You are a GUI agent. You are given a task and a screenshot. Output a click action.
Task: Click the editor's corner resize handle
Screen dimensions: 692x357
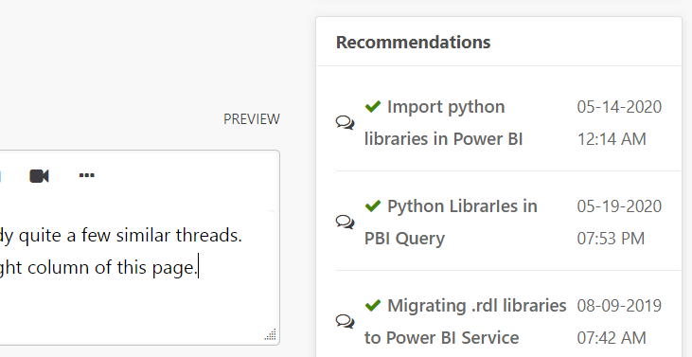(x=271, y=335)
